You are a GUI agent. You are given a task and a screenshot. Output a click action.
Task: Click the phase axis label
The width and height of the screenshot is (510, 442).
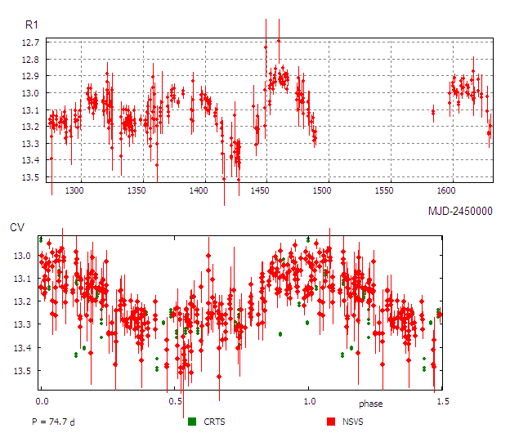[369, 404]
